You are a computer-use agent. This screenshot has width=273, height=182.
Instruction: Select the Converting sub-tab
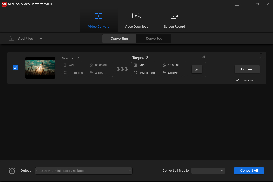coord(119,38)
